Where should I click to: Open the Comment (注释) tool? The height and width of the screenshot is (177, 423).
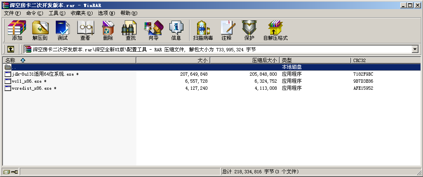[x=226, y=30]
